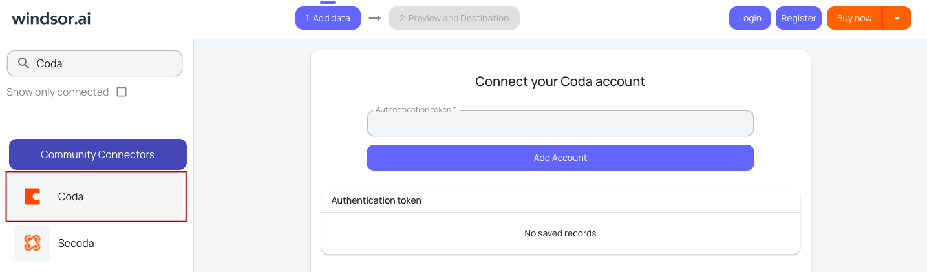This screenshot has height=272, width=927.
Task: Select the Coda connector name
Action: (x=71, y=196)
